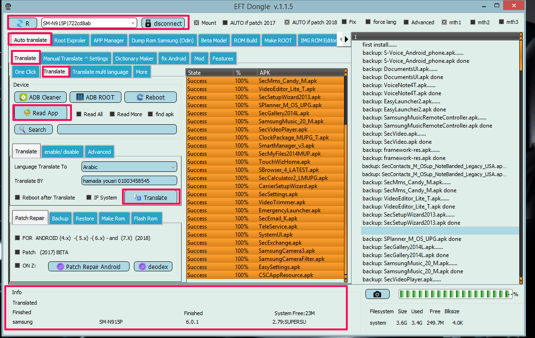This screenshot has height=338, width=535.
Task: Check the Read More option
Action: click(112, 114)
